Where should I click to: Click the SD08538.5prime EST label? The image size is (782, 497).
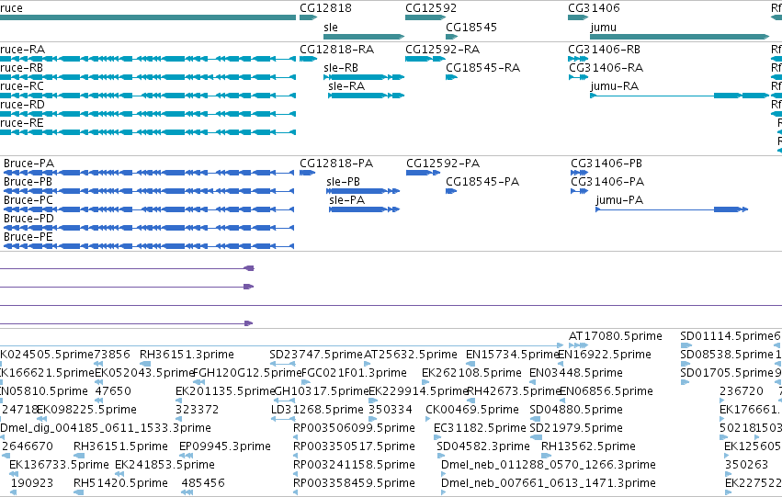coord(727,355)
